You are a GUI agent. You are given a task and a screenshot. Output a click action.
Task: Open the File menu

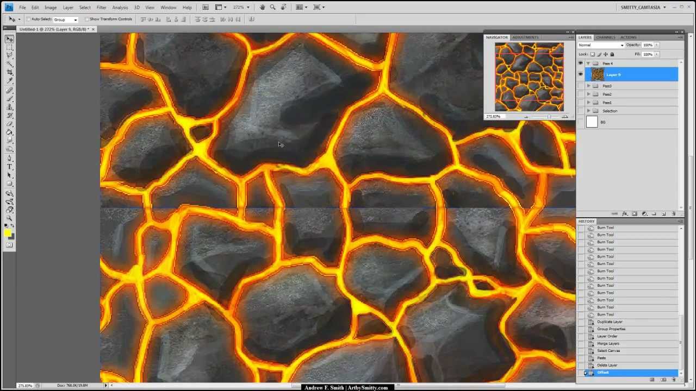(22, 8)
